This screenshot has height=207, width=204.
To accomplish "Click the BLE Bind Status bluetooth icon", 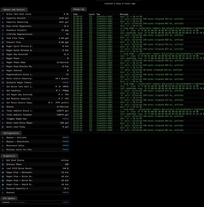I will coord(3,160).
